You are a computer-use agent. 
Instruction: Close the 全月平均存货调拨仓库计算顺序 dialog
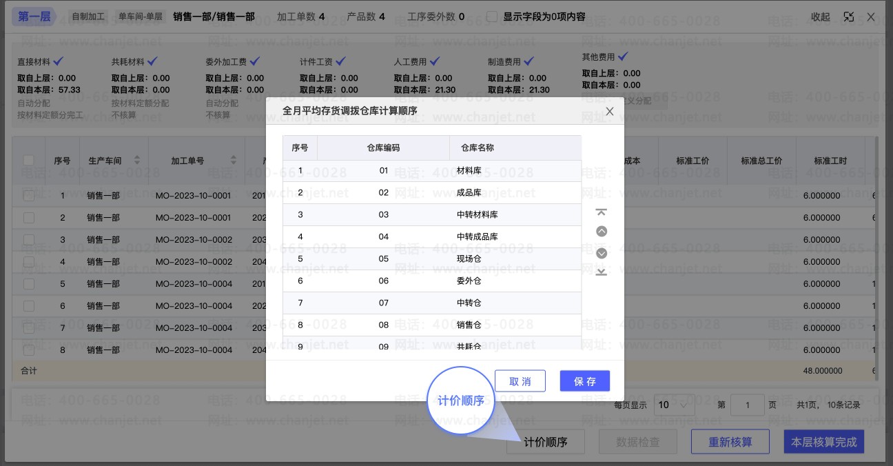(609, 111)
